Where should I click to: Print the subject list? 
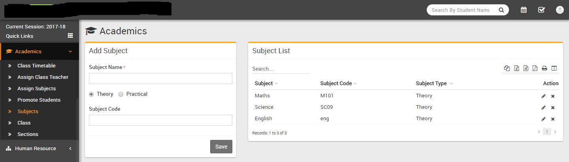coord(545,68)
